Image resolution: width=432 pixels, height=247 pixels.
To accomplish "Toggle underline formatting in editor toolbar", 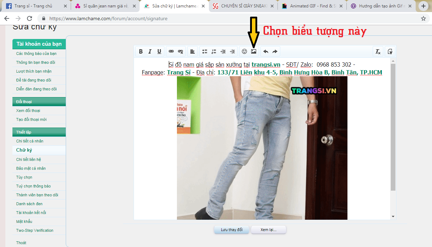I will pyautogui.click(x=159, y=51).
